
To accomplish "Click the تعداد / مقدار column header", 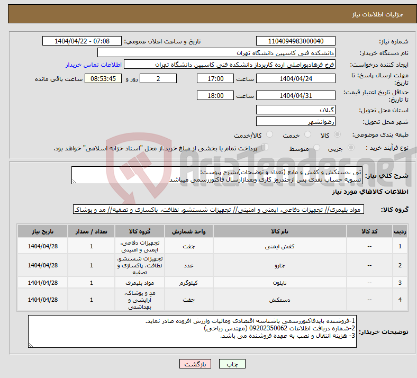I will [x=91, y=231].
